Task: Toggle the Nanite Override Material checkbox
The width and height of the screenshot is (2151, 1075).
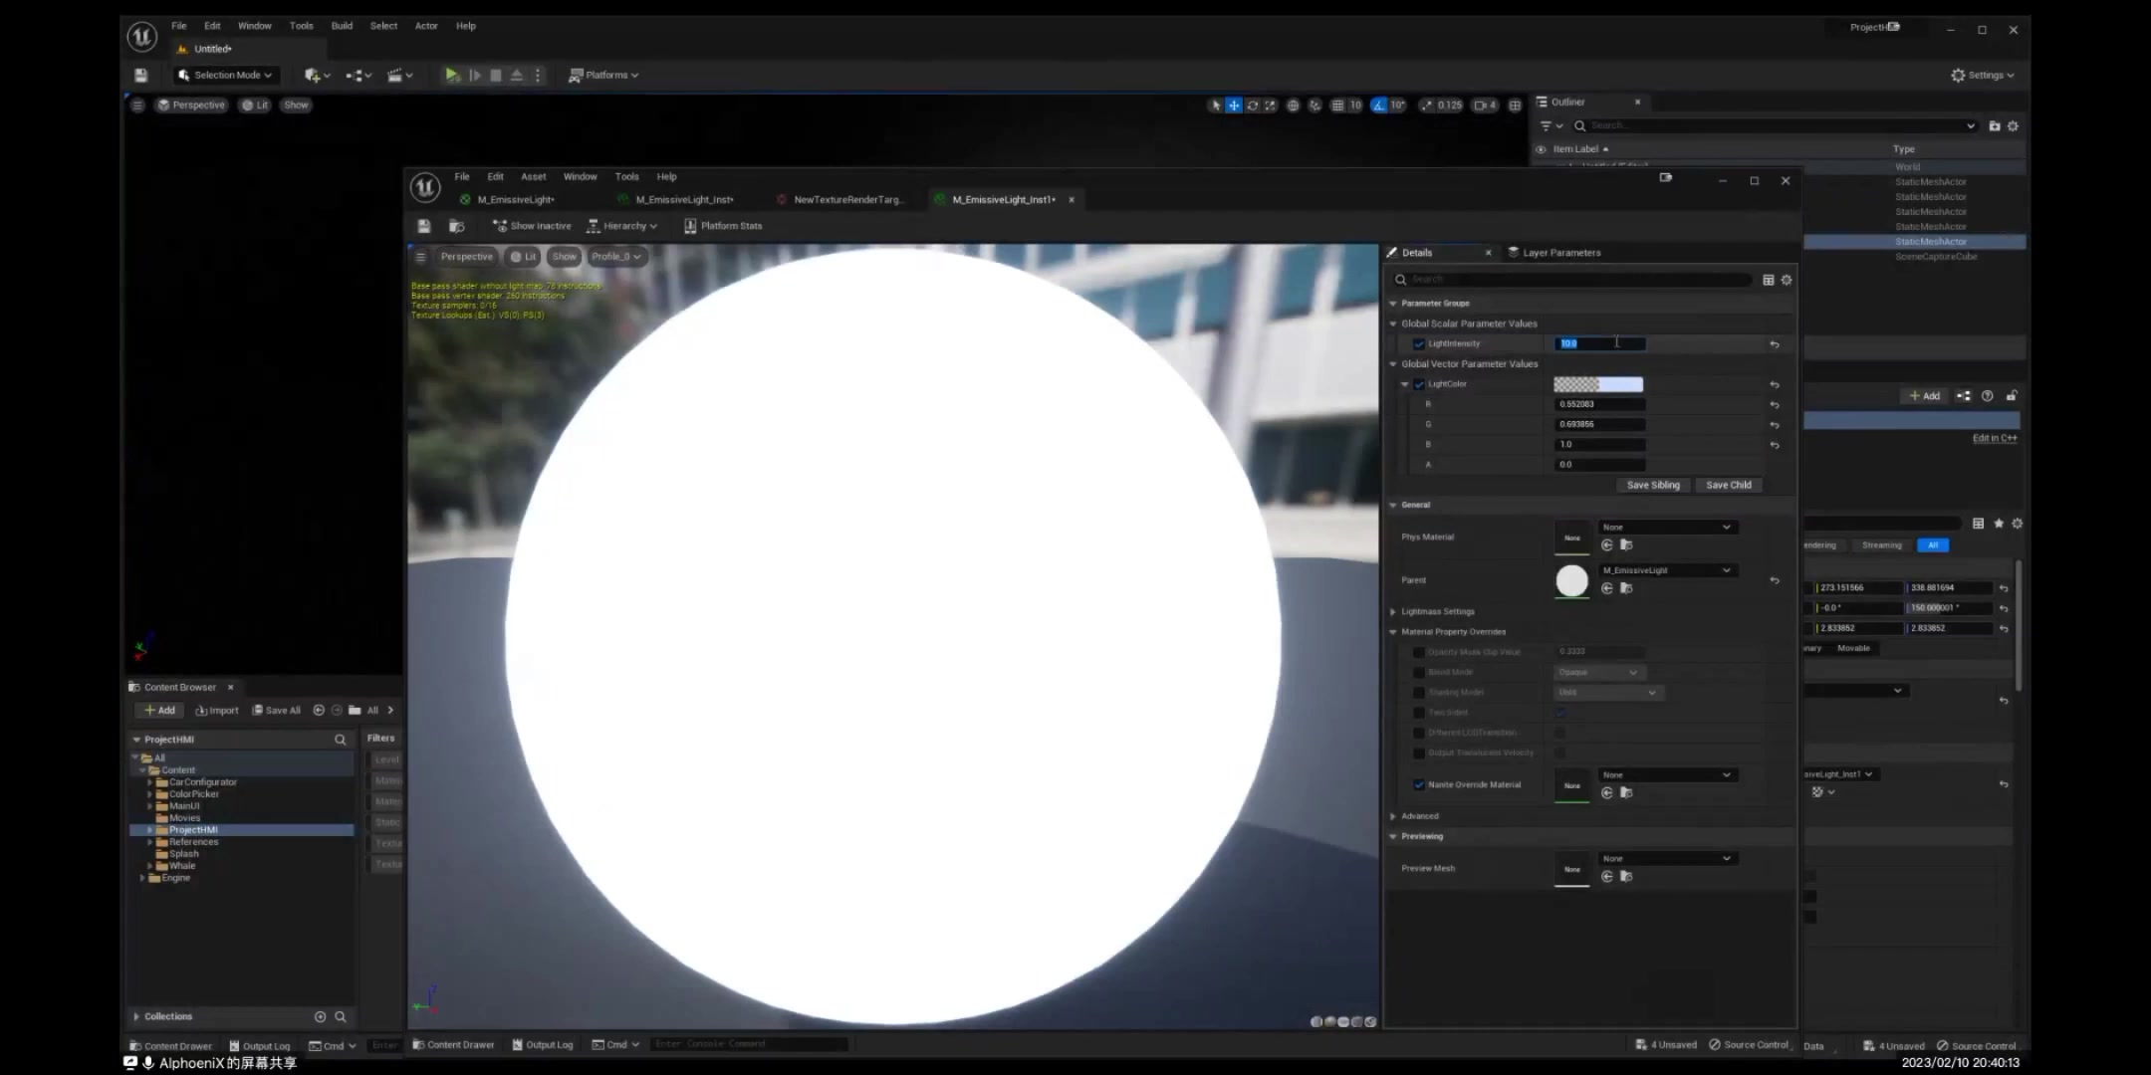Action: [x=1419, y=785]
